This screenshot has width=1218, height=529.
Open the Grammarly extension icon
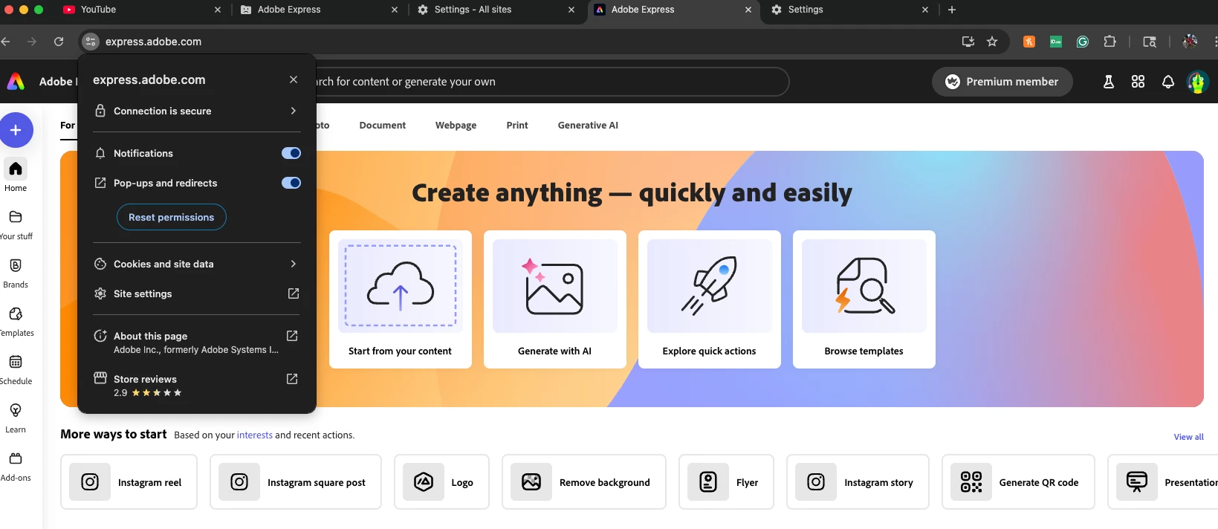(1083, 42)
